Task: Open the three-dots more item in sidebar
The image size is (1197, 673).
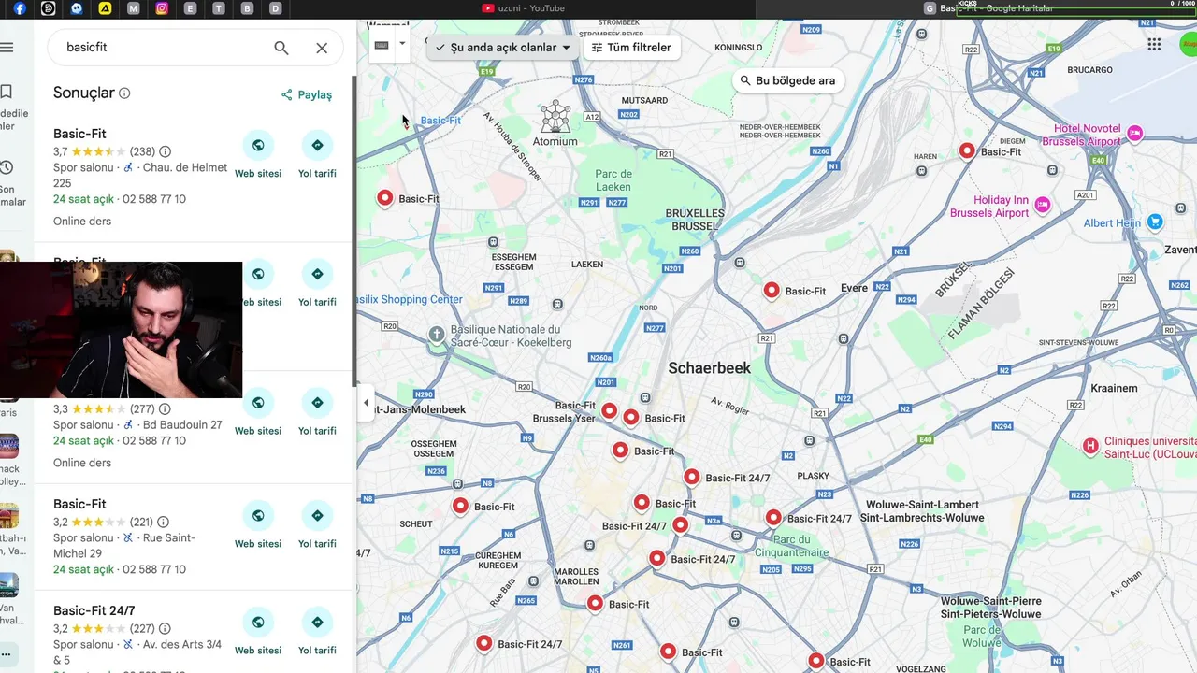Action: 6,653
